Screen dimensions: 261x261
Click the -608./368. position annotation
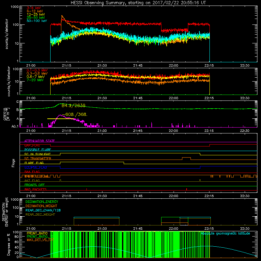tap(74, 115)
